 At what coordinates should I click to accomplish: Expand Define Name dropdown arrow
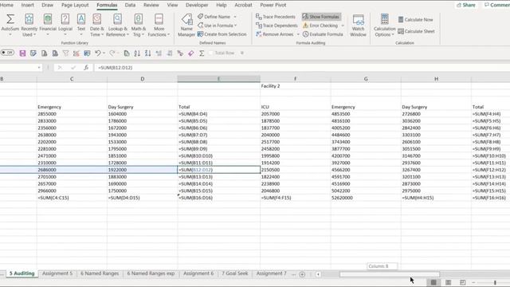pos(235,17)
